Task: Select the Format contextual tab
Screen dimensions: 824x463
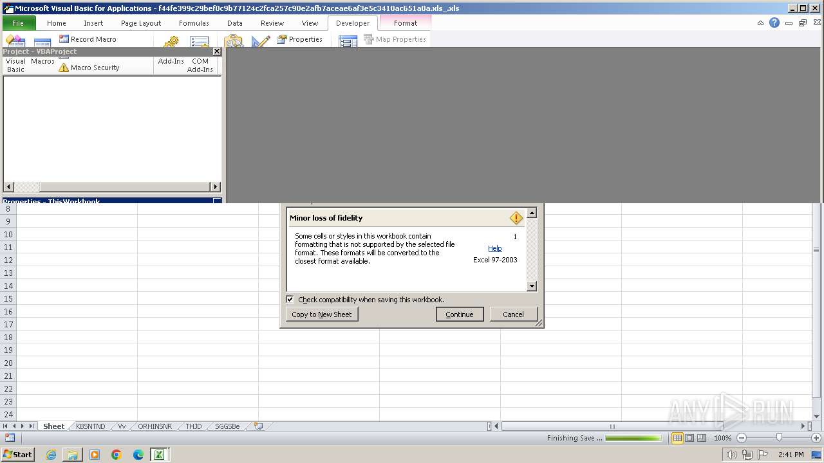Action: [406, 23]
